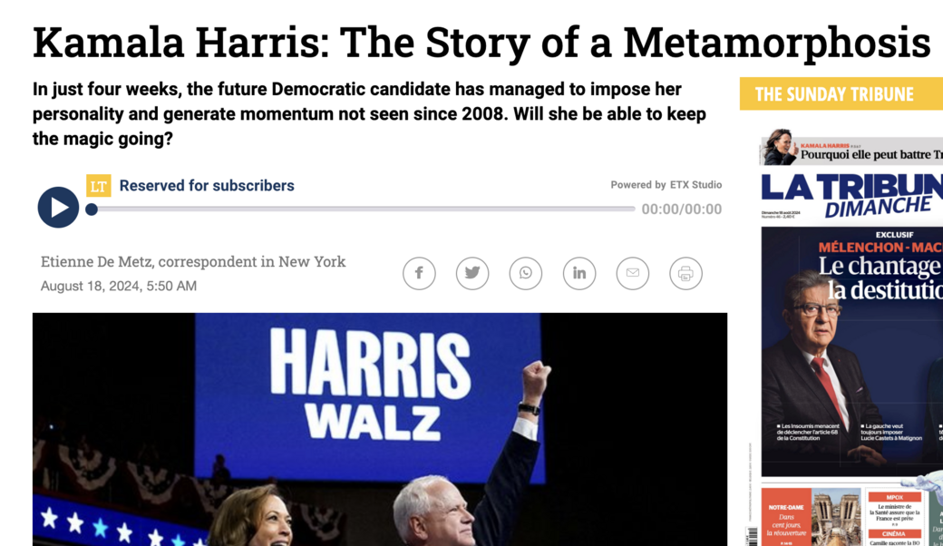Share the article on Twitter
943x546 pixels.
coord(472,273)
